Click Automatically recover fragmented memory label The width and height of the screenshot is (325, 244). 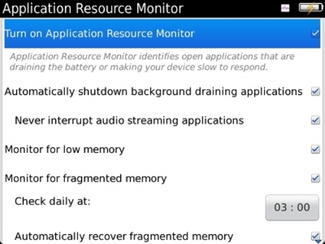(x=123, y=237)
